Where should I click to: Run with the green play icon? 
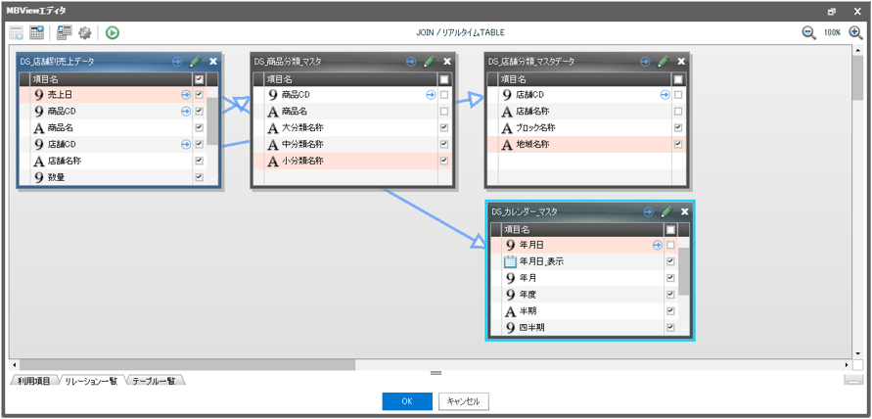point(113,33)
